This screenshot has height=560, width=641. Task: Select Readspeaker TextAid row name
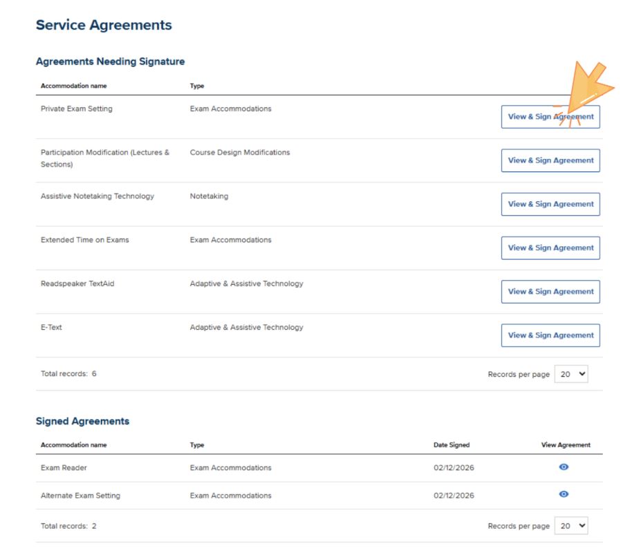pyautogui.click(x=77, y=283)
